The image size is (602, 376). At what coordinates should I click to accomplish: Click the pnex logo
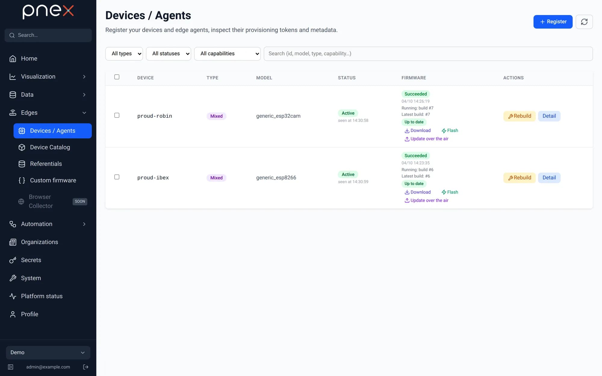pyautogui.click(x=48, y=12)
